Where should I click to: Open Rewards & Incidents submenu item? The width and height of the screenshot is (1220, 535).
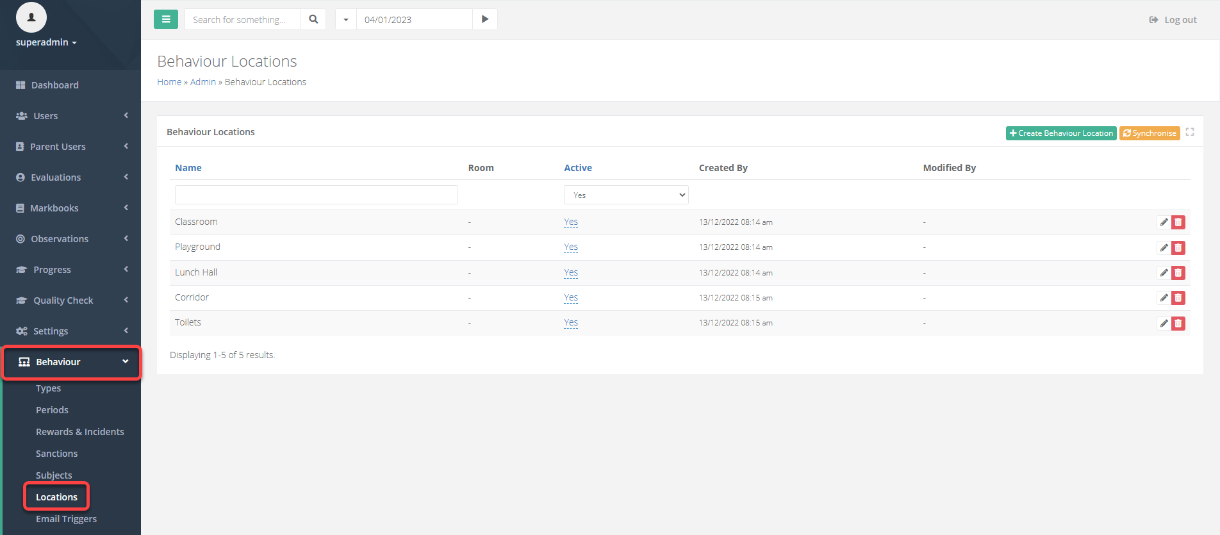(x=80, y=432)
